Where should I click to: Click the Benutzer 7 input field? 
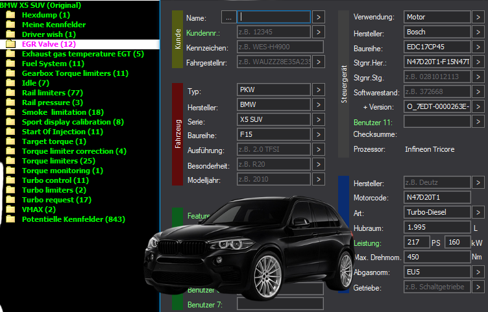pyautogui.click(x=280, y=304)
